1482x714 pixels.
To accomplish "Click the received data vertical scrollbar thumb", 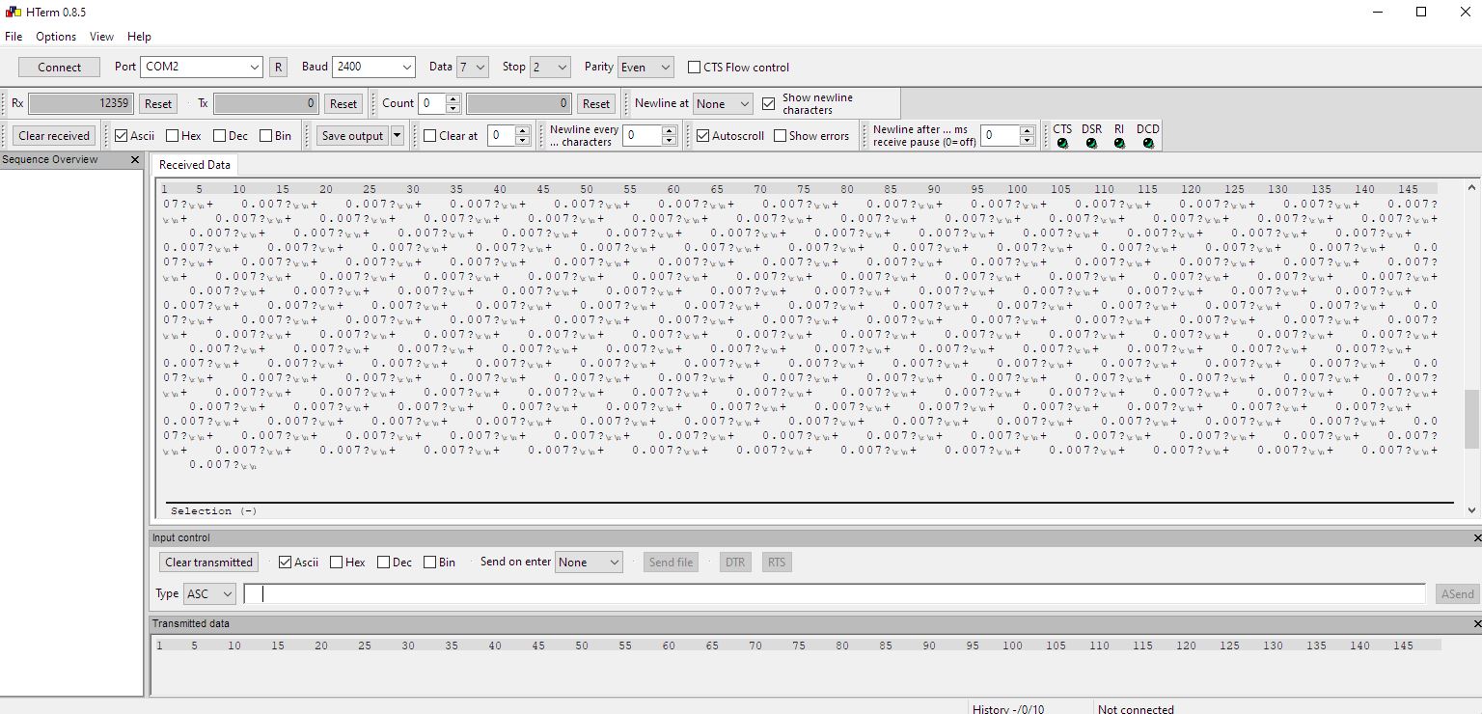I will pyautogui.click(x=1471, y=419).
